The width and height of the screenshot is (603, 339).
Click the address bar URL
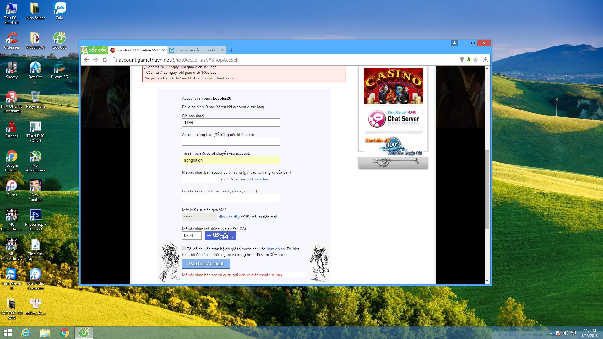(178, 60)
